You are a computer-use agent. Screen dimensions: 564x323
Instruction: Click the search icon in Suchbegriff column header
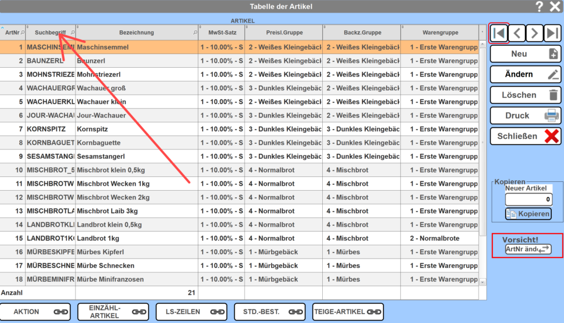coord(73,33)
